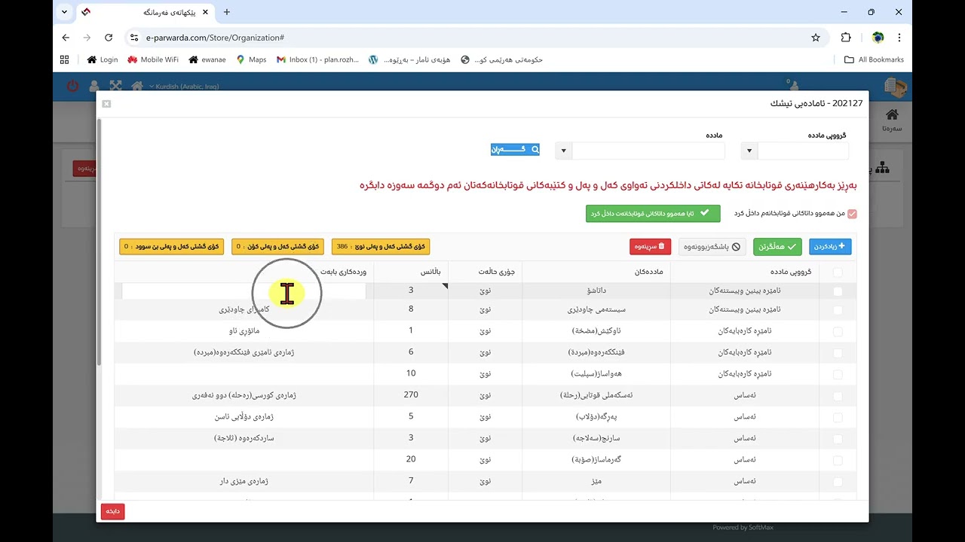Open the Chrome three-dot menu
Image resolution: width=965 pixels, height=542 pixels.
899,38
